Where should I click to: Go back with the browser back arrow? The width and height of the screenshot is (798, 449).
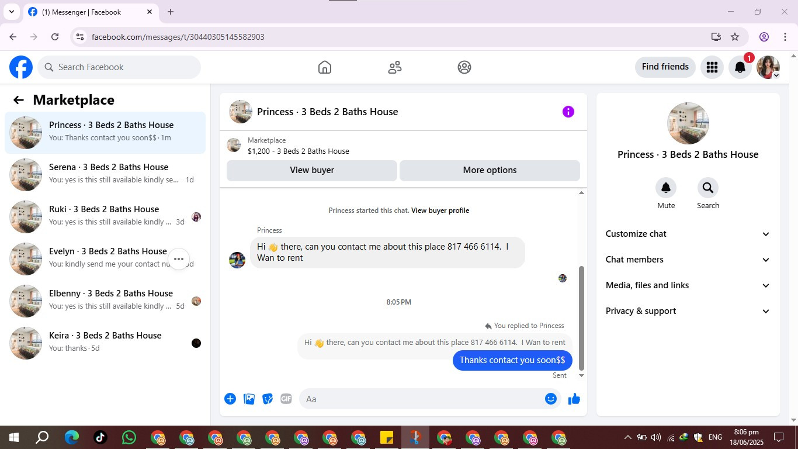13,37
